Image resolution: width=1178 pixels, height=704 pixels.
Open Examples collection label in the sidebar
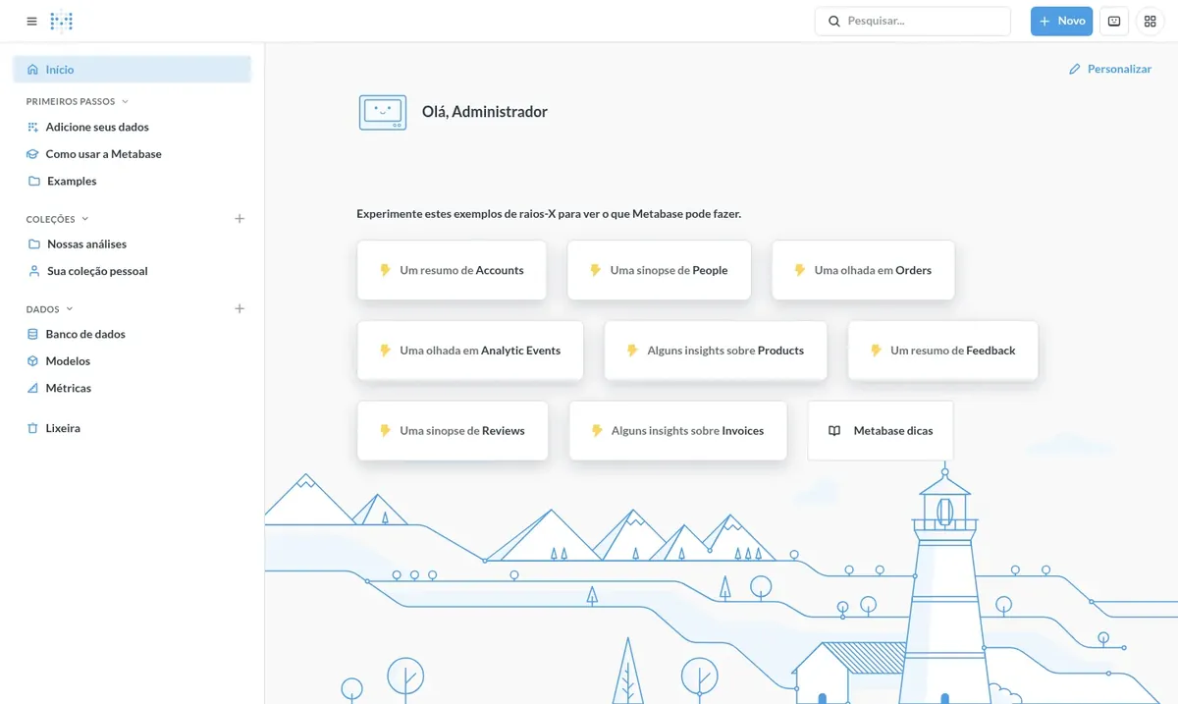point(72,181)
